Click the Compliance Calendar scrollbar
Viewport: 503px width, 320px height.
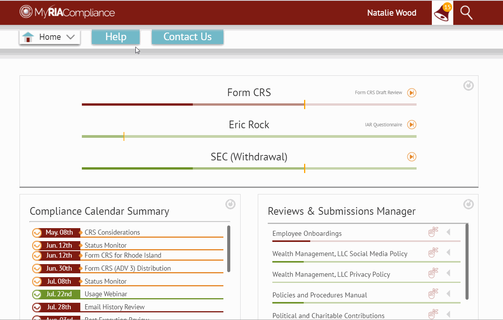(x=228, y=249)
